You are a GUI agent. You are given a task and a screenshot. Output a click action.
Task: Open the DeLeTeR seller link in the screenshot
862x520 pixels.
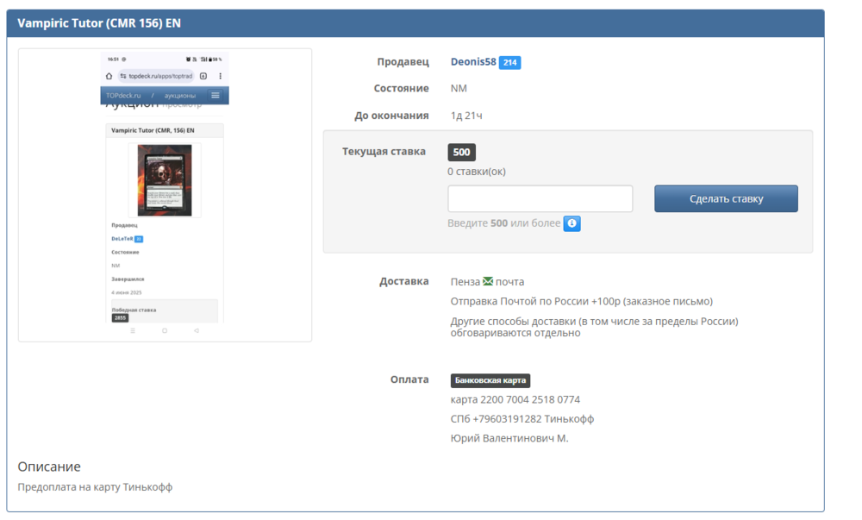(121, 239)
